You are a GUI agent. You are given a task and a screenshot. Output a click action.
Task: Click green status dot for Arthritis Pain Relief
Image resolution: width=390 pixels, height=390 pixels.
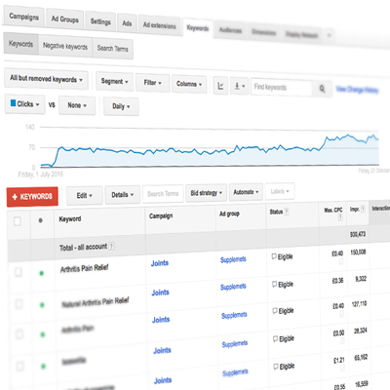(41, 273)
